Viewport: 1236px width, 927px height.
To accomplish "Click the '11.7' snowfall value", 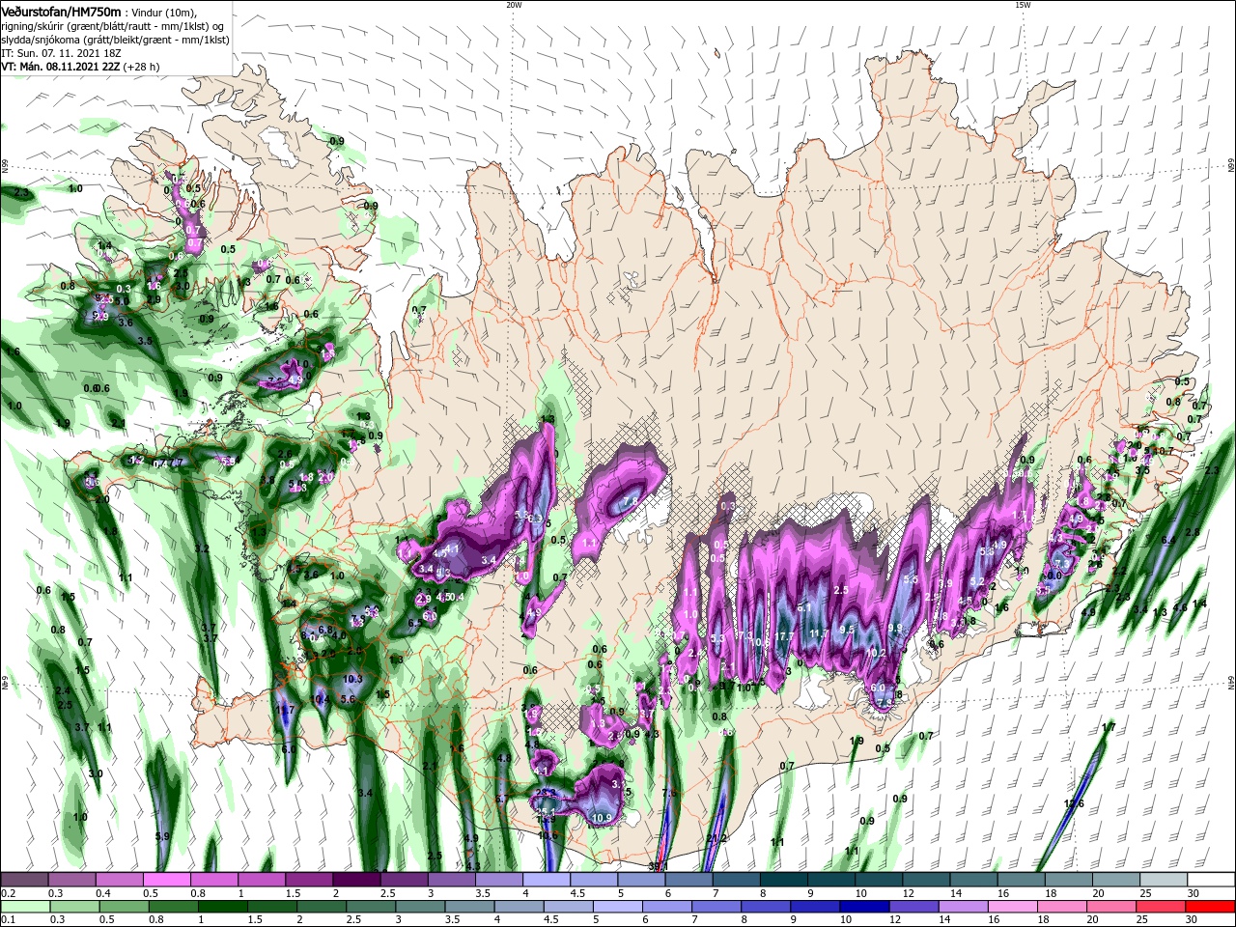I will point(820,633).
